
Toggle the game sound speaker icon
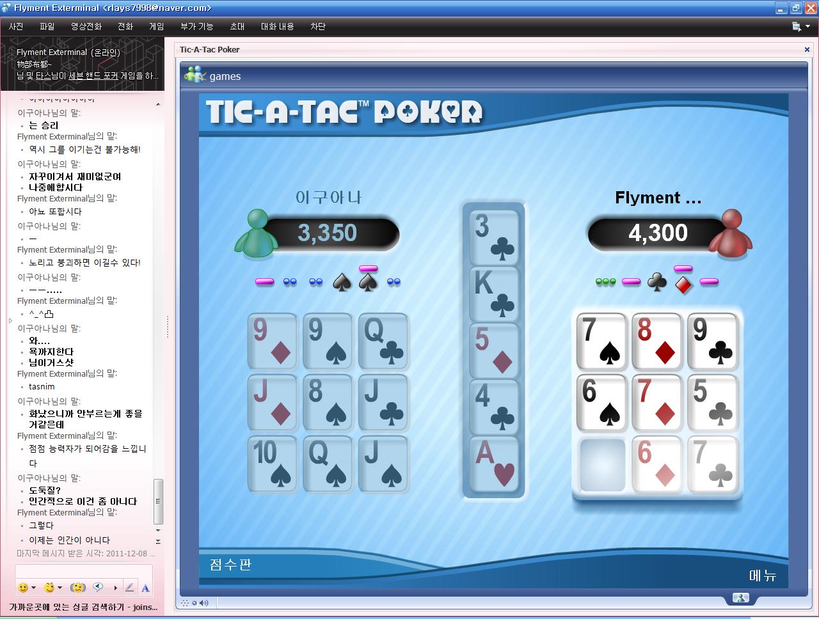tap(203, 602)
